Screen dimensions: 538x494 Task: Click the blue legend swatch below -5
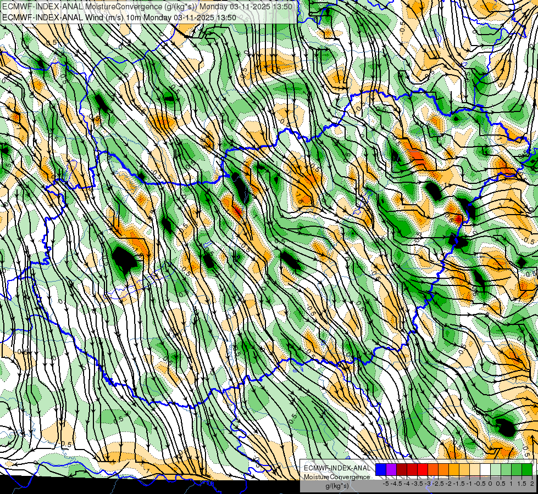click(x=381, y=470)
